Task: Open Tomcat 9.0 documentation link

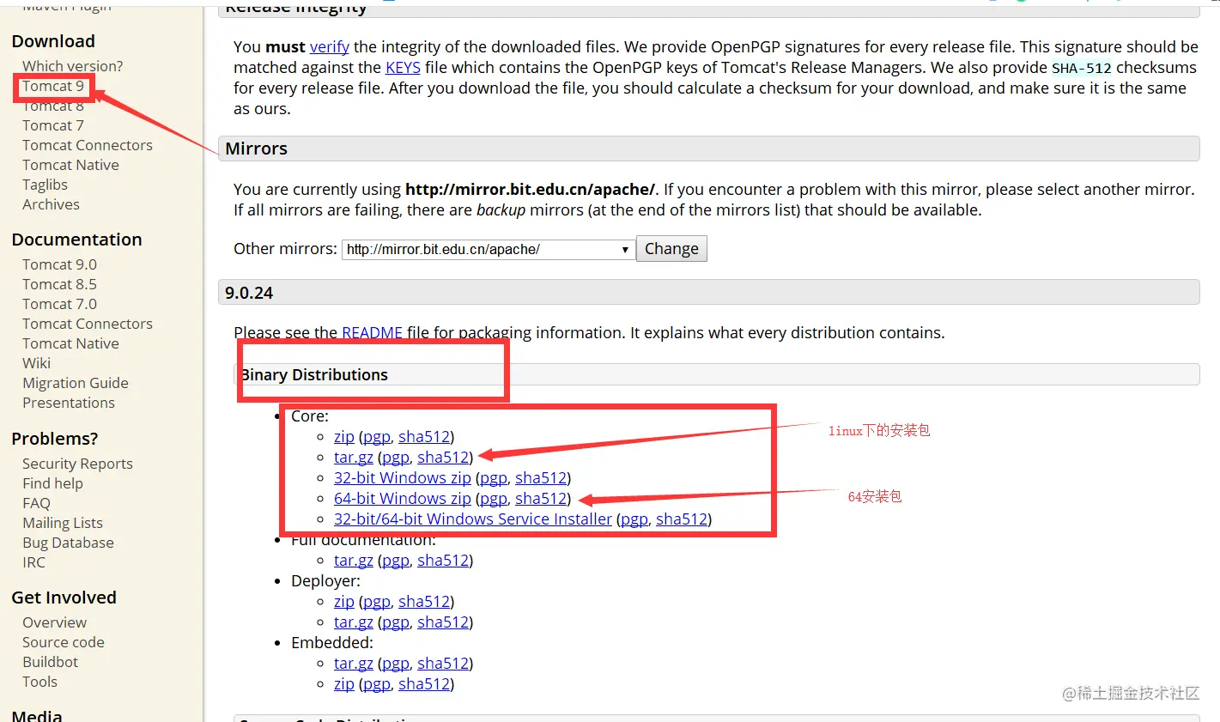Action: point(59,264)
